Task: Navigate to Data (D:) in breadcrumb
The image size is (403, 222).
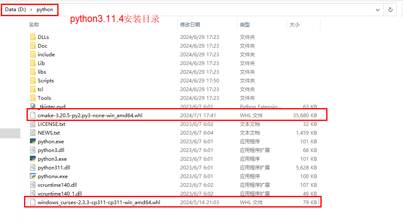Action: pos(16,10)
